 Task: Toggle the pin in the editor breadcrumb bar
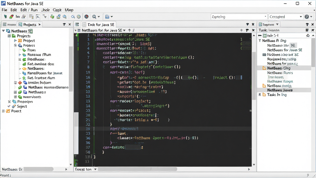point(247,30)
